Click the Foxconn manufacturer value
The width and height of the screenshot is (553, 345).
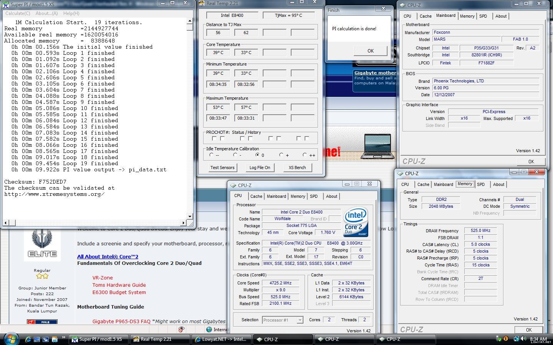coord(486,32)
